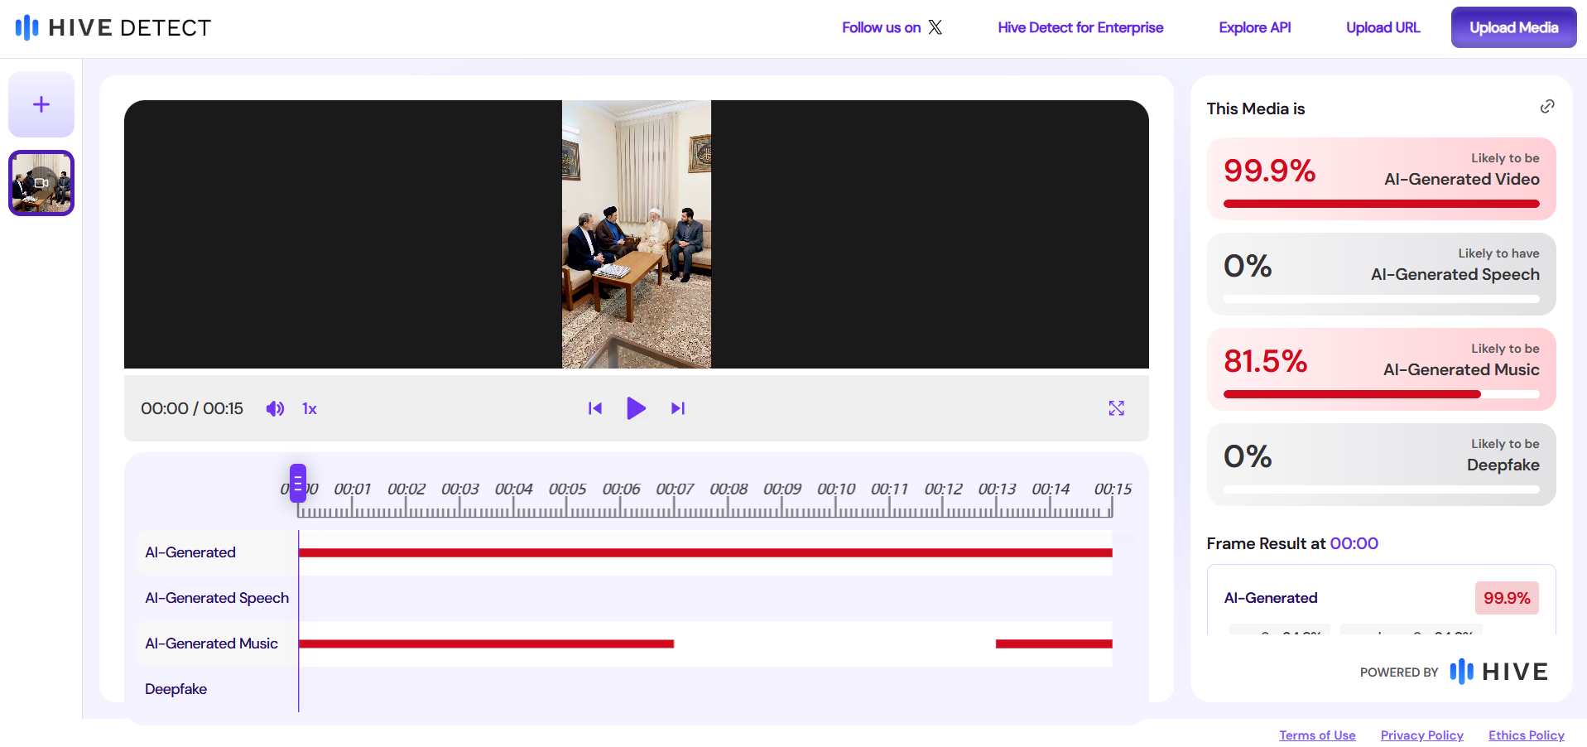Viewport: 1587px width, 747px height.
Task: Click the 00:15 timeline end label
Action: [1113, 489]
